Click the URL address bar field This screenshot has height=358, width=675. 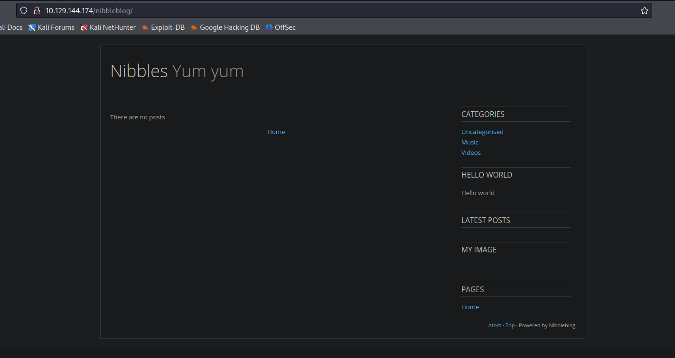(334, 10)
